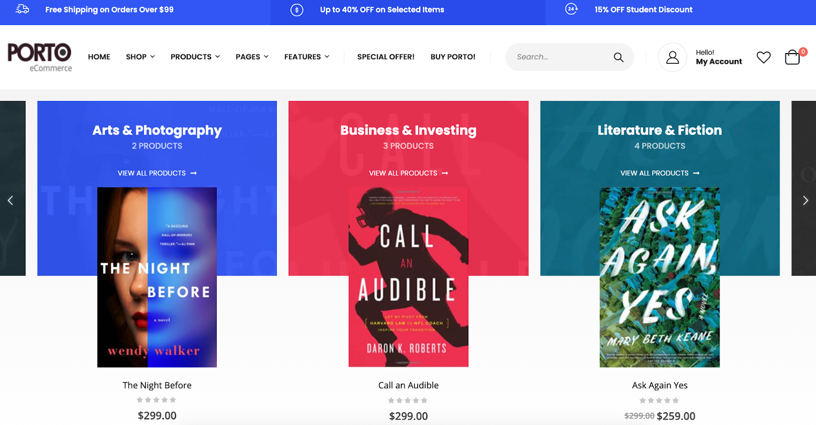
Task: Open the wishlist heart icon
Action: tap(763, 57)
